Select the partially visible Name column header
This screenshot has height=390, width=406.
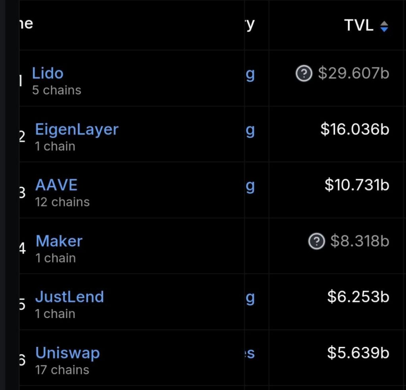click(26, 24)
